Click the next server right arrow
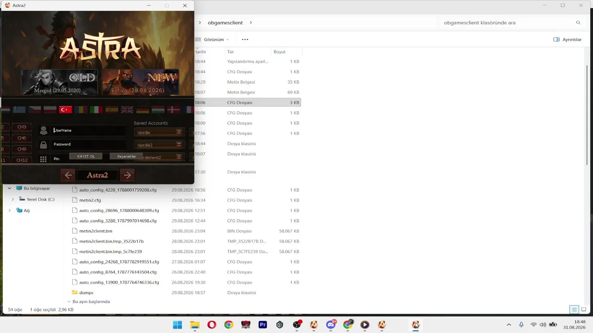Viewport: 593px width, 333px height. (127, 175)
